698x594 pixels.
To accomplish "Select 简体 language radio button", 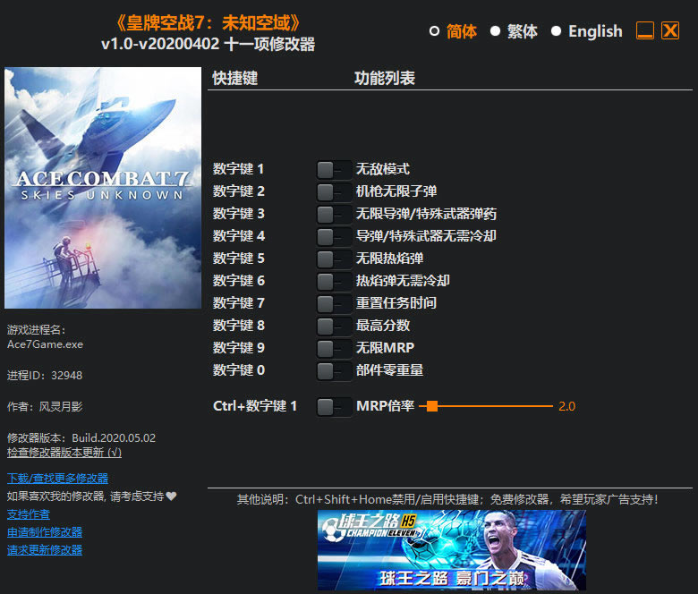I will 435,31.
